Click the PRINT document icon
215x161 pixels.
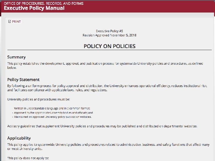click(10, 21)
